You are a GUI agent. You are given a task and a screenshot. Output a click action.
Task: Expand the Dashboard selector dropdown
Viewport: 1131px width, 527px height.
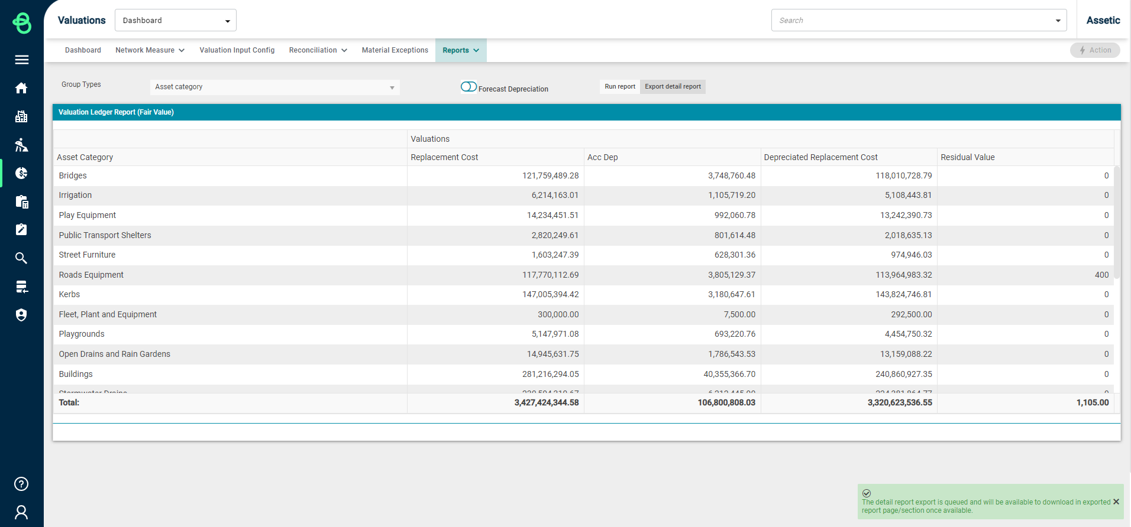(x=176, y=21)
